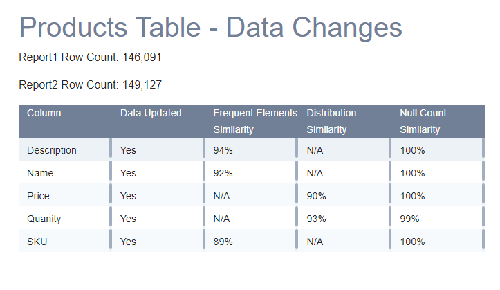500x290 pixels.
Task: Click the 92% value in Name row
Action: (223, 173)
